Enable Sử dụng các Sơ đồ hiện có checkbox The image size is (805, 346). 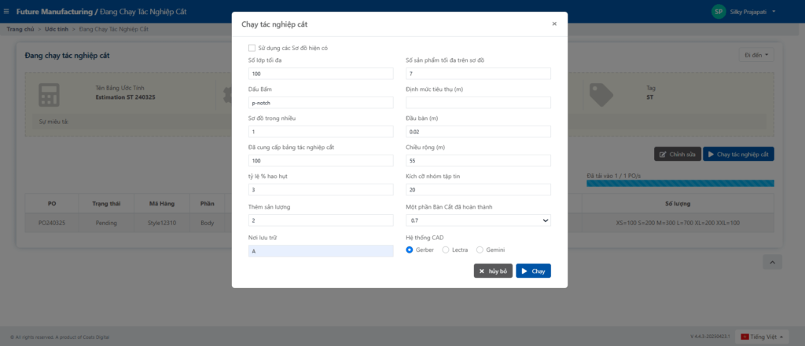tap(252, 48)
